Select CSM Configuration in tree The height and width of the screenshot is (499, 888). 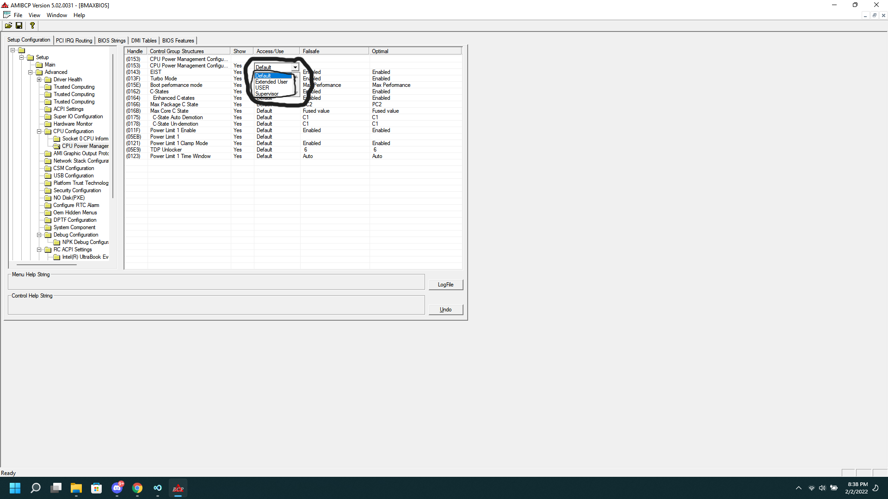(74, 168)
